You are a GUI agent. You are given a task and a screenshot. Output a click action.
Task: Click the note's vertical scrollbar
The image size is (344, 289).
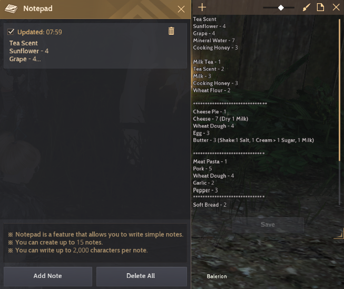340,112
